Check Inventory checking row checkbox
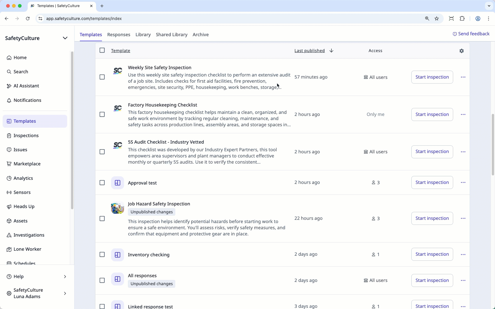The height and width of the screenshot is (309, 495). click(102, 255)
